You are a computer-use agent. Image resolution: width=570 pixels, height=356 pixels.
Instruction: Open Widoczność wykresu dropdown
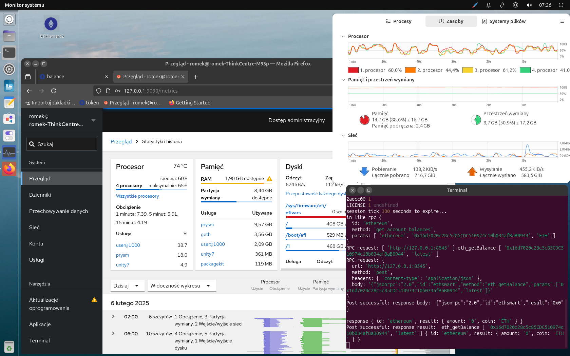(x=182, y=286)
